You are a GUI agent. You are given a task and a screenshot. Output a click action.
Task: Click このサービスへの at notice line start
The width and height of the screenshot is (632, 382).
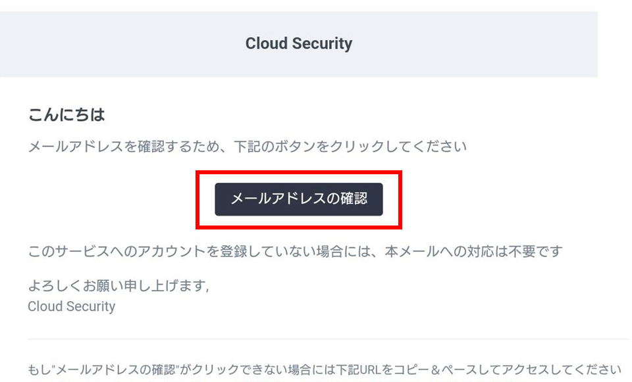click(83, 251)
